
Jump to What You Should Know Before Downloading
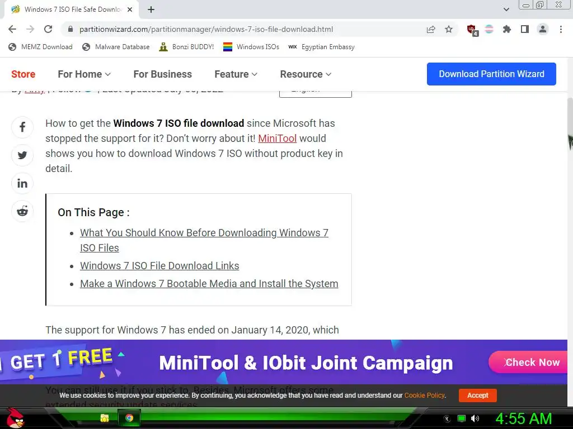point(204,240)
